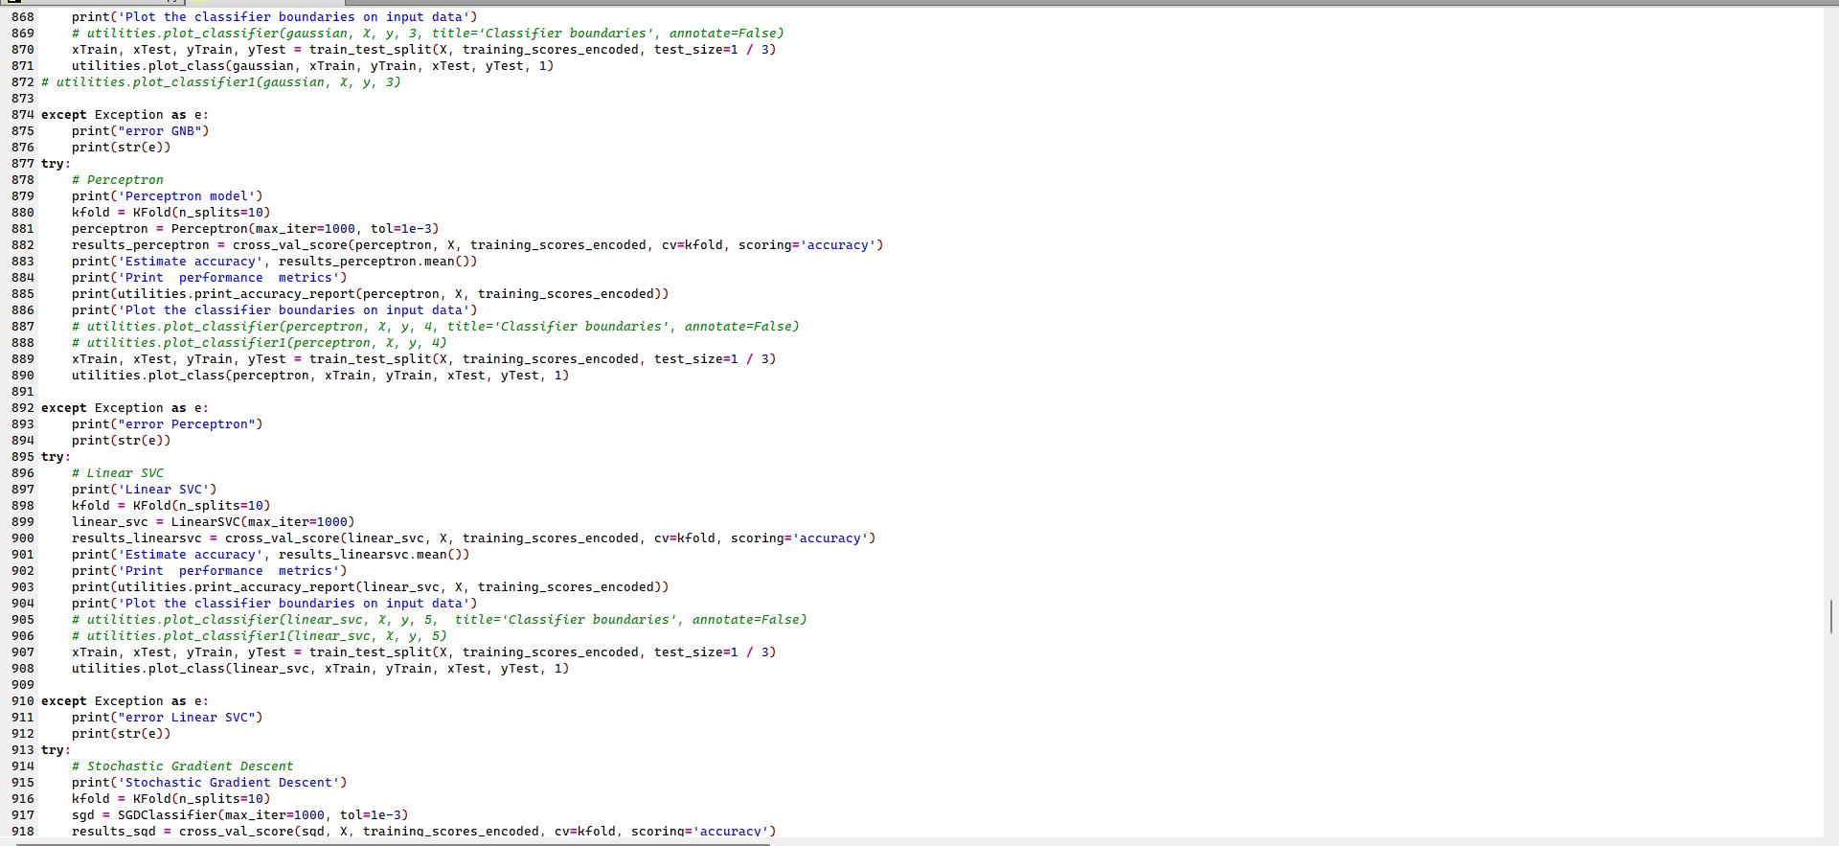
Task: Click "print(str(e))" on line 876
Action: click(x=122, y=148)
